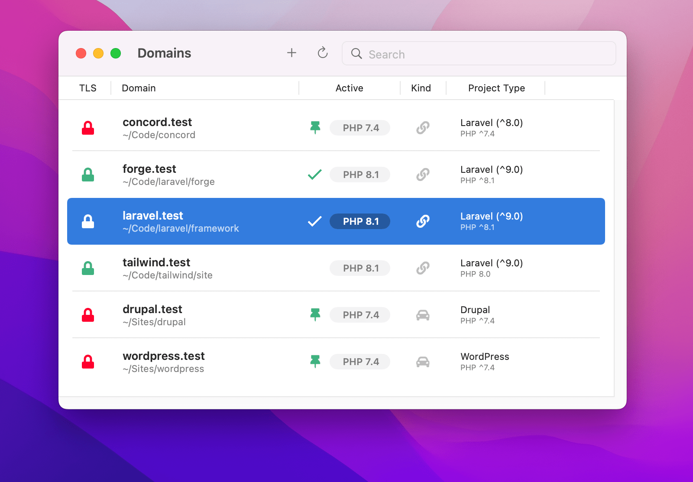Click the car (parked) icon for drupal.test
Screen dimensions: 693x482
pyautogui.click(x=423, y=315)
